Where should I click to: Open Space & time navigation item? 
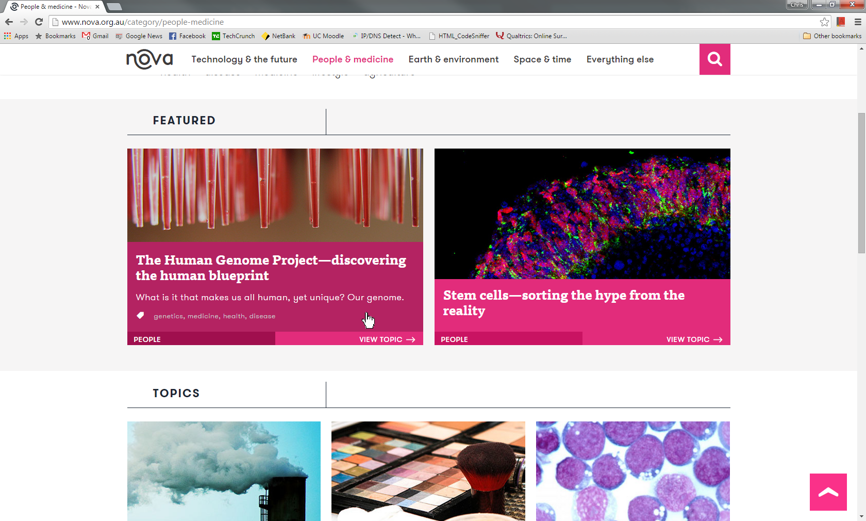[x=542, y=59]
